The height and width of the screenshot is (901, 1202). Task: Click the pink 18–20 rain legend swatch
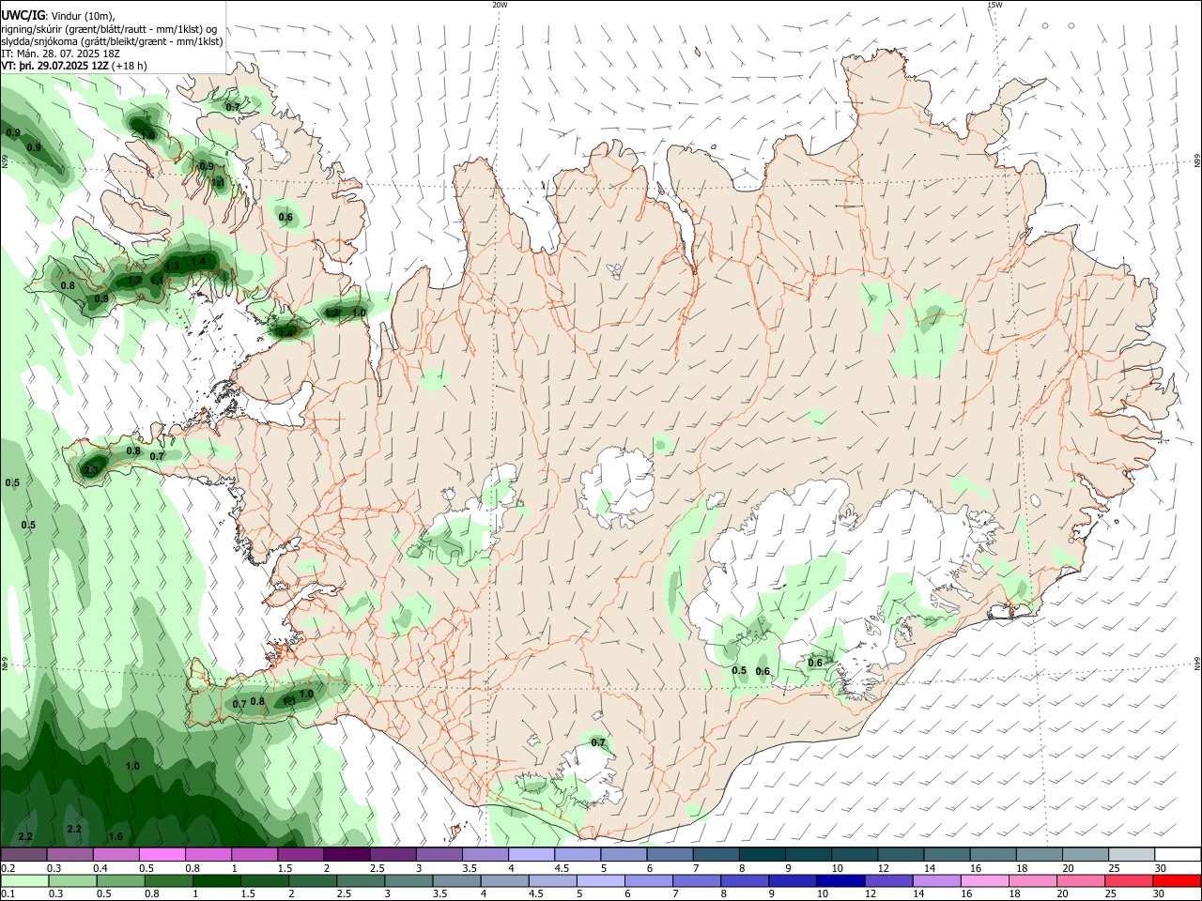1034,881
